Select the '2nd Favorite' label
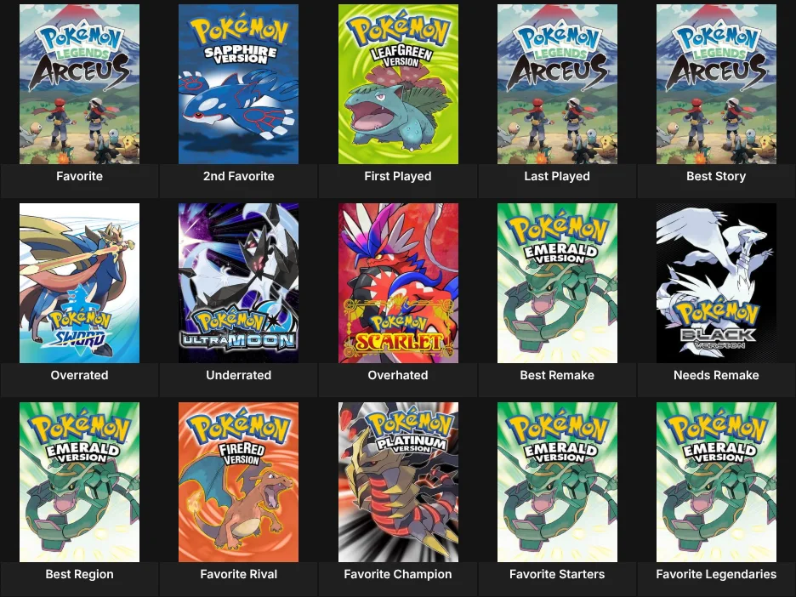 point(239,176)
